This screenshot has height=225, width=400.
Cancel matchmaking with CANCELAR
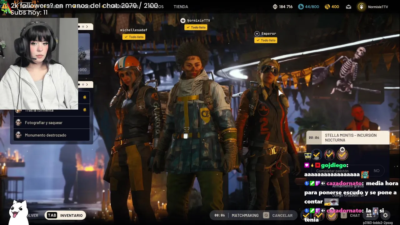[x=282, y=215]
